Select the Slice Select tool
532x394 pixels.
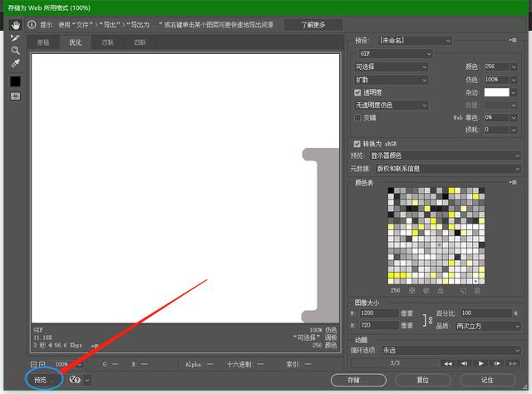click(15, 37)
